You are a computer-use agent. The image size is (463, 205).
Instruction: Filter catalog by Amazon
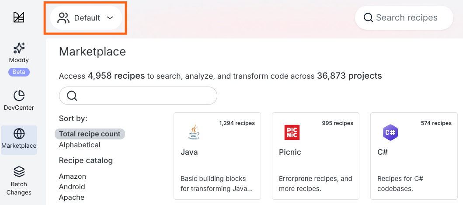(73, 176)
